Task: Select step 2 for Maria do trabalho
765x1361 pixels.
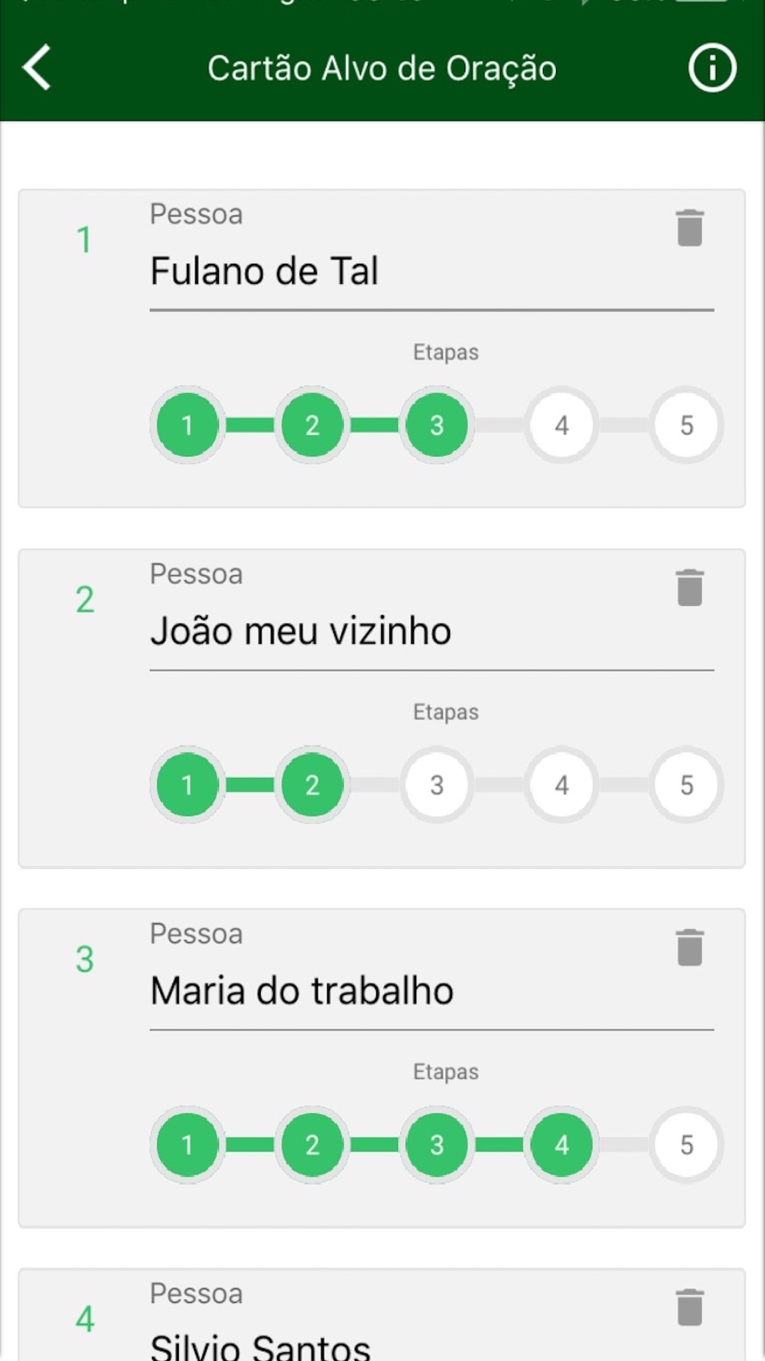Action: click(x=312, y=1144)
